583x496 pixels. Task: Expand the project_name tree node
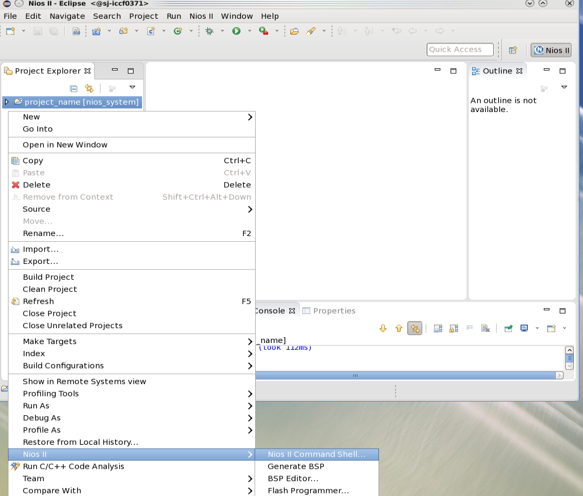coord(7,102)
